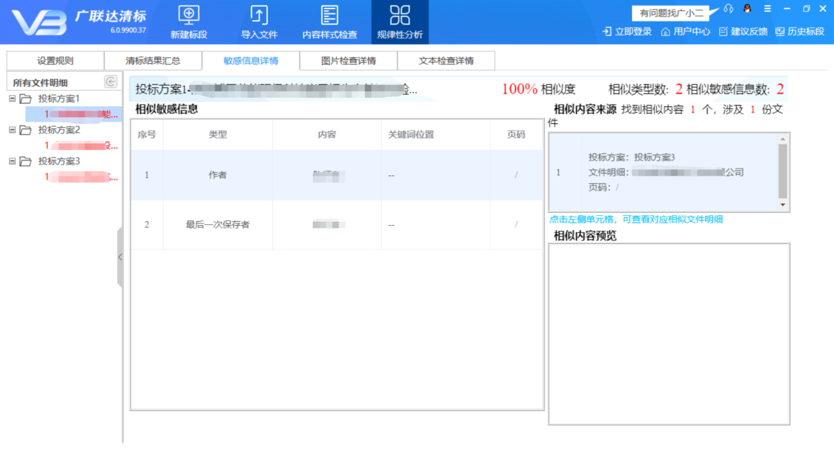834x449 pixels.
Task: Open the 新建标段 tool
Action: (x=188, y=21)
